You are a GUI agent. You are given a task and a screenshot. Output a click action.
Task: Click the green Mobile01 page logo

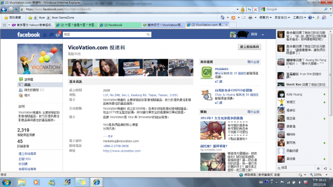tap(207, 73)
